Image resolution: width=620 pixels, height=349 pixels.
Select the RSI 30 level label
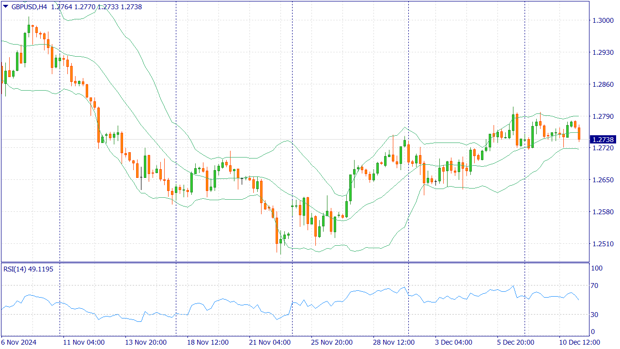[596, 315]
